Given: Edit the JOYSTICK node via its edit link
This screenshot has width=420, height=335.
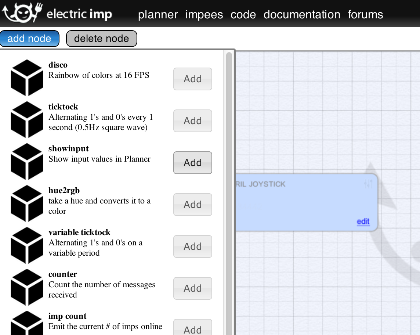Looking at the screenshot, I should [x=363, y=221].
